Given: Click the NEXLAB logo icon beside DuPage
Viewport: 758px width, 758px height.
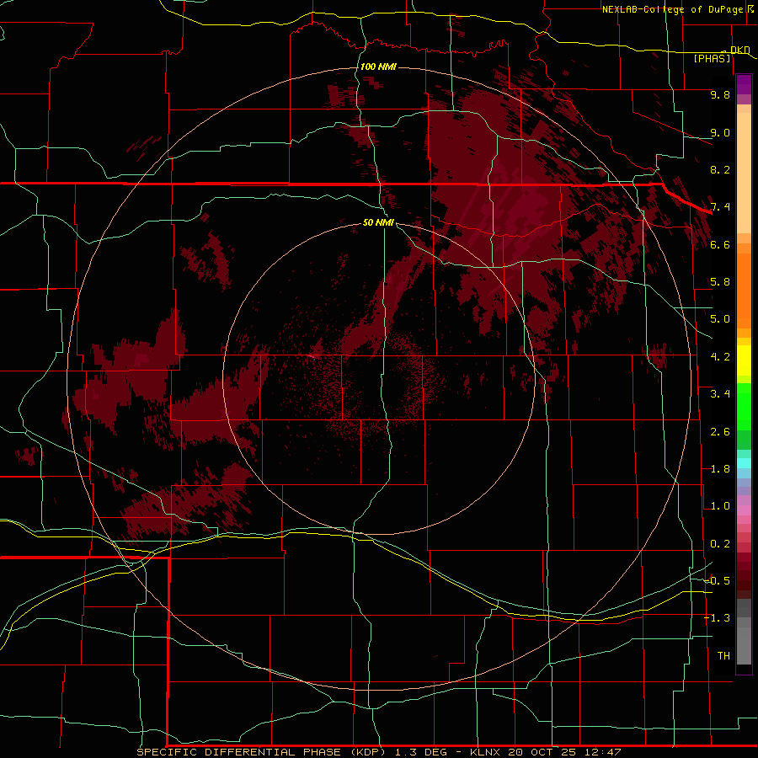Looking at the screenshot, I should pyautogui.click(x=750, y=8).
